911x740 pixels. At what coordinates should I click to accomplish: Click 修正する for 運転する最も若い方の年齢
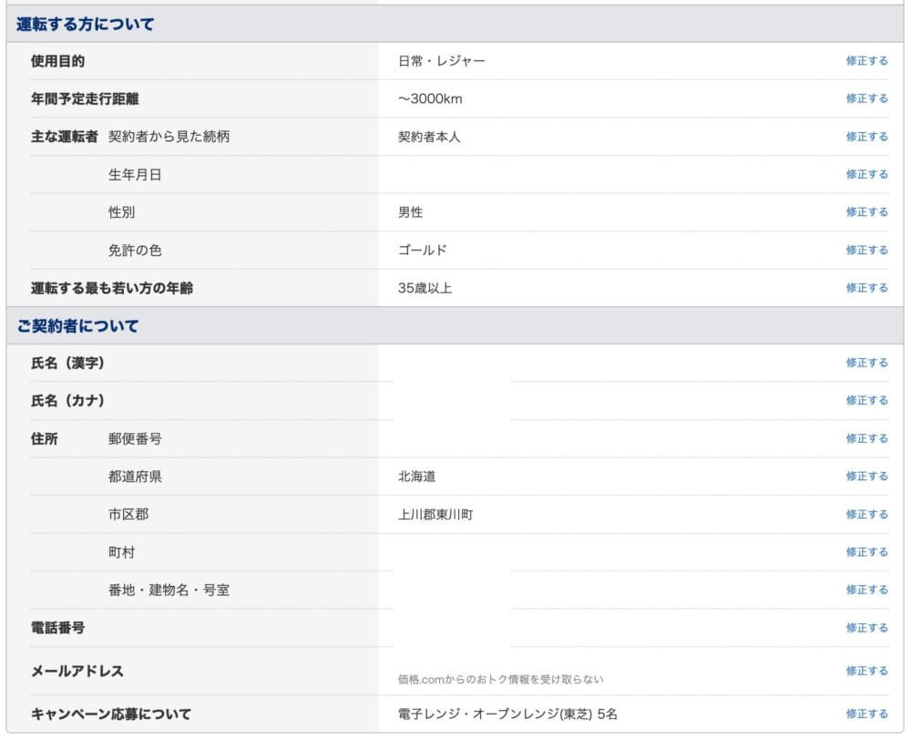click(x=866, y=288)
